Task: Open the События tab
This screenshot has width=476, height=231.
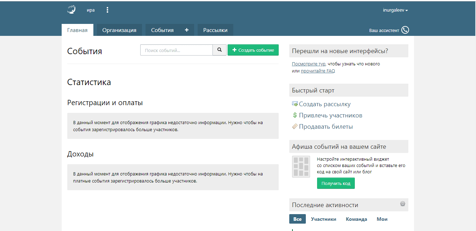Action: [162, 30]
